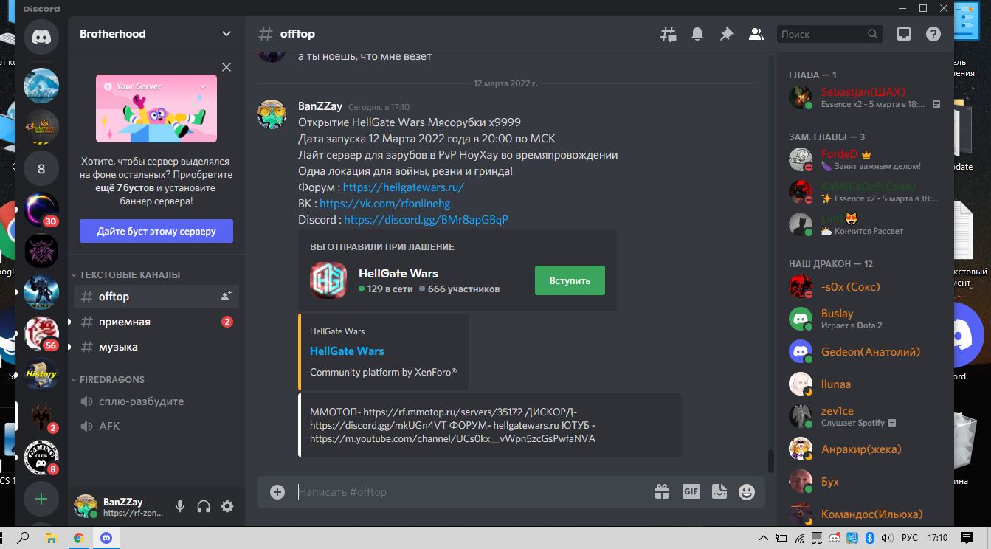Screen dimensions: 991x549
Task: Click BanZZay username in message
Action: tap(320, 106)
